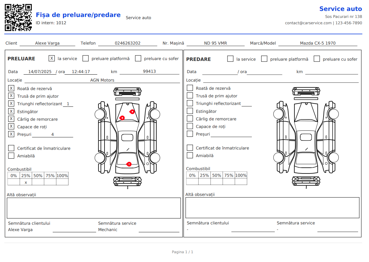Click rear bumper view in Preluare diagram
Viewport: 369px width, 262px height.
[127, 181]
